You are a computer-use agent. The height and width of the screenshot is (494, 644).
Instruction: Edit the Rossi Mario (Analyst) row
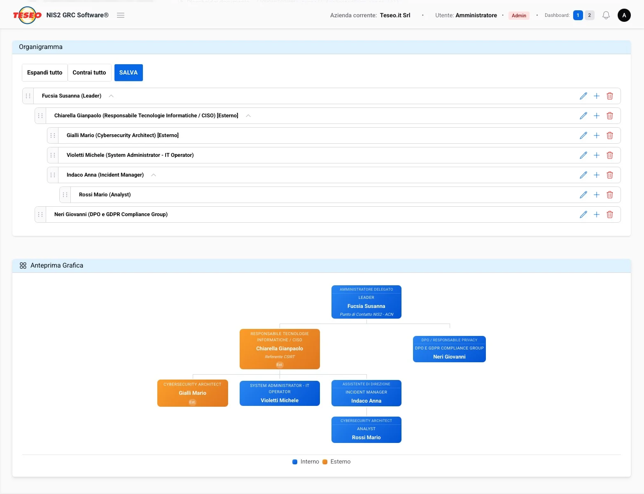[583, 195]
